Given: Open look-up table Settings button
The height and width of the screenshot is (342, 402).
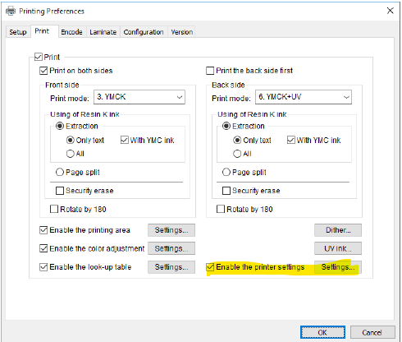Looking at the screenshot, I should [x=171, y=267].
